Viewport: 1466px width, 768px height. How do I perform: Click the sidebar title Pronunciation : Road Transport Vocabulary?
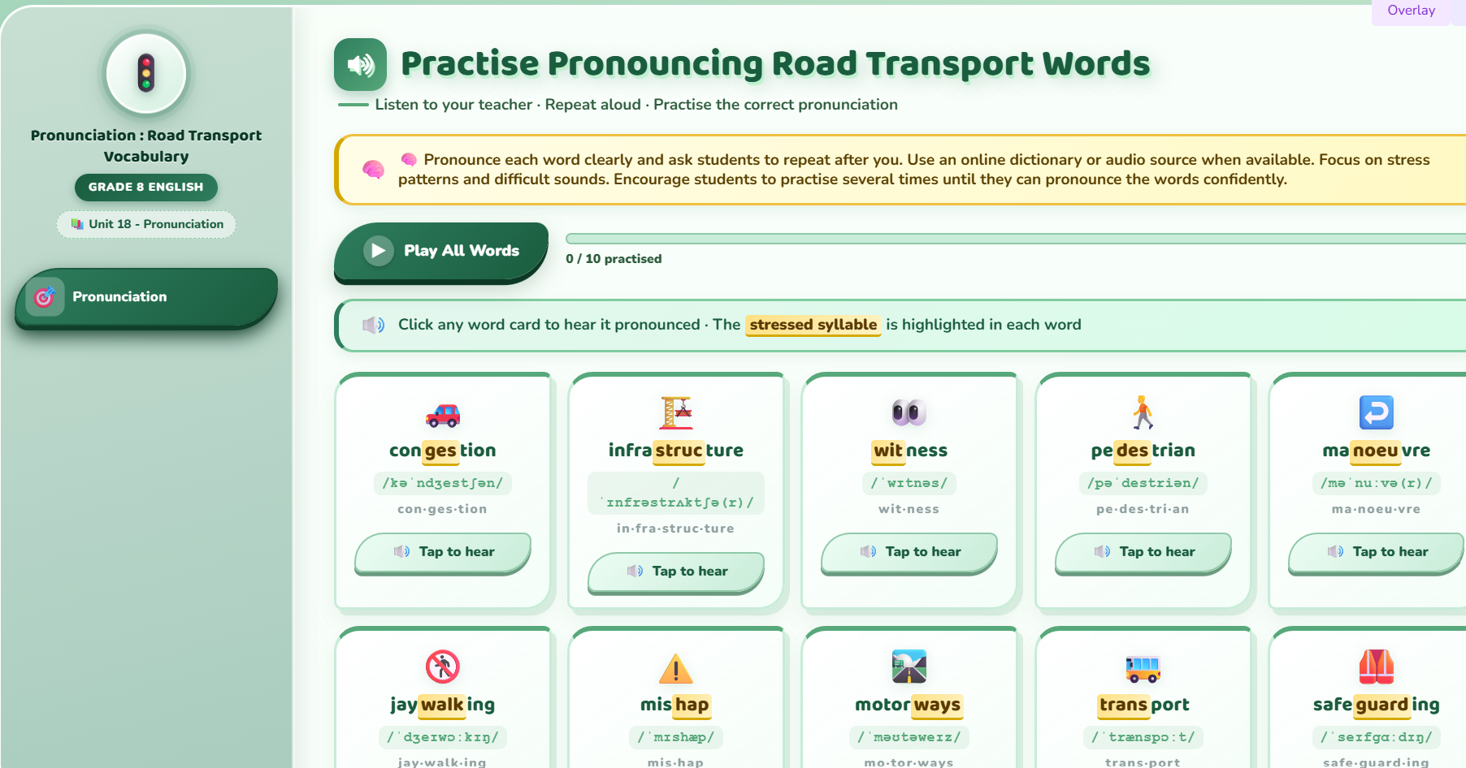tap(146, 146)
